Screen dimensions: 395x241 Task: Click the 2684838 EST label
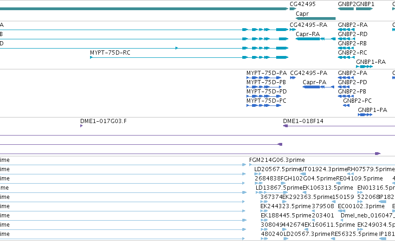tap(267, 179)
